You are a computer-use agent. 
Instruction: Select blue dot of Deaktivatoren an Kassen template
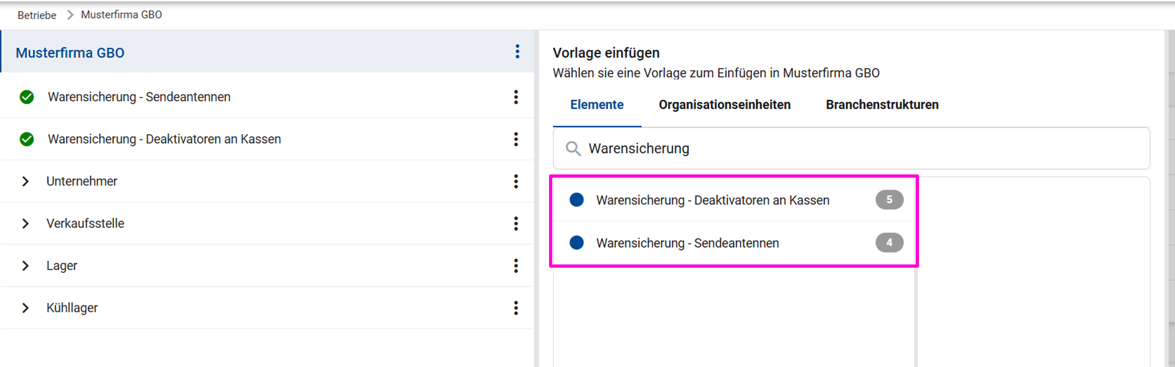coord(576,200)
